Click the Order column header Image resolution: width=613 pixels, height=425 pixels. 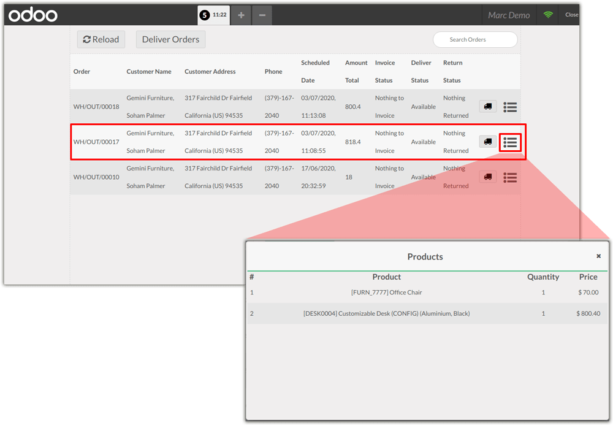click(x=82, y=72)
